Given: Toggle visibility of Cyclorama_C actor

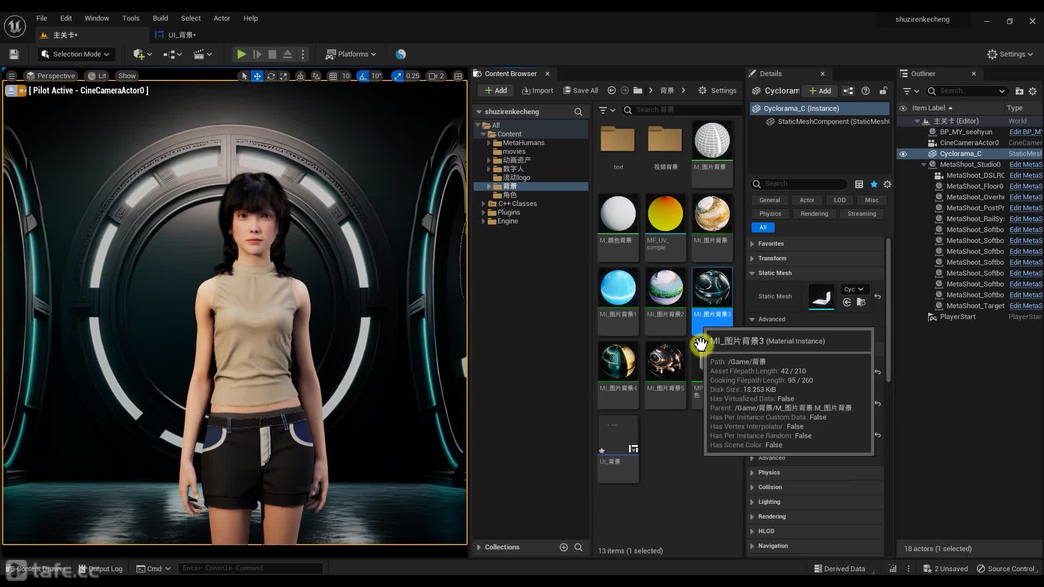Looking at the screenshot, I should 903,154.
